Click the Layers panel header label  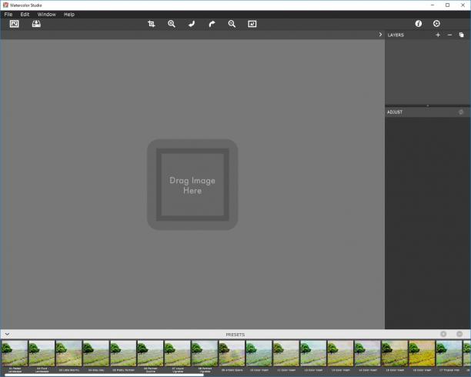[396, 35]
